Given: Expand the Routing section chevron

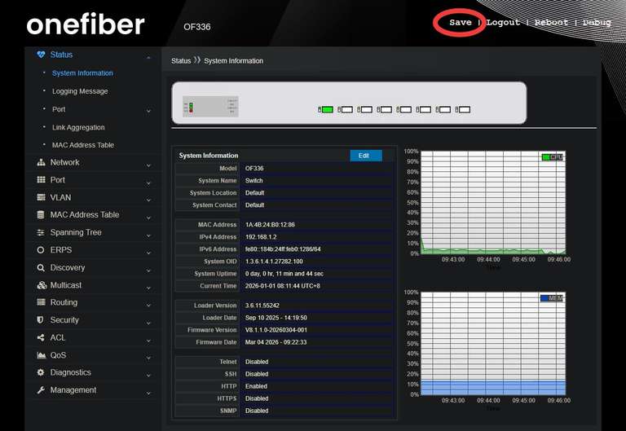Looking at the screenshot, I should 148,306.
